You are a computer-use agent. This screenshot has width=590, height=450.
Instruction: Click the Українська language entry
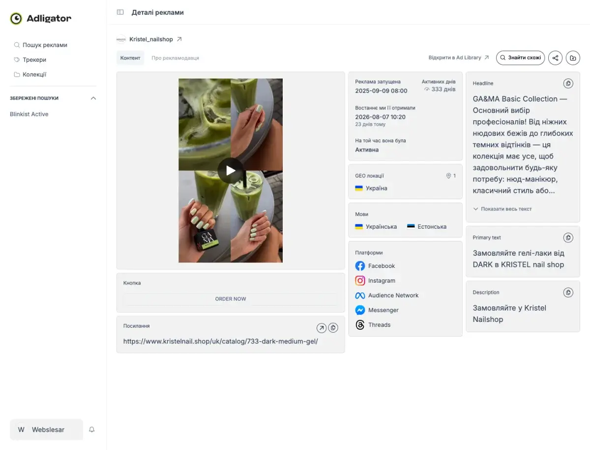tap(376, 227)
